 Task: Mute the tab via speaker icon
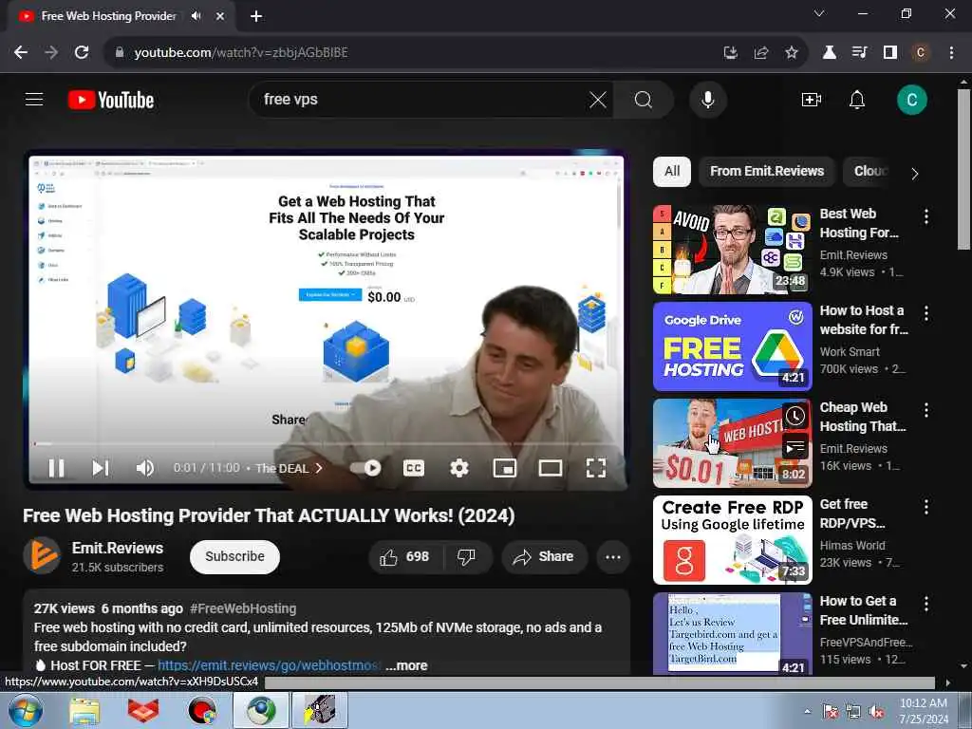[x=196, y=16]
